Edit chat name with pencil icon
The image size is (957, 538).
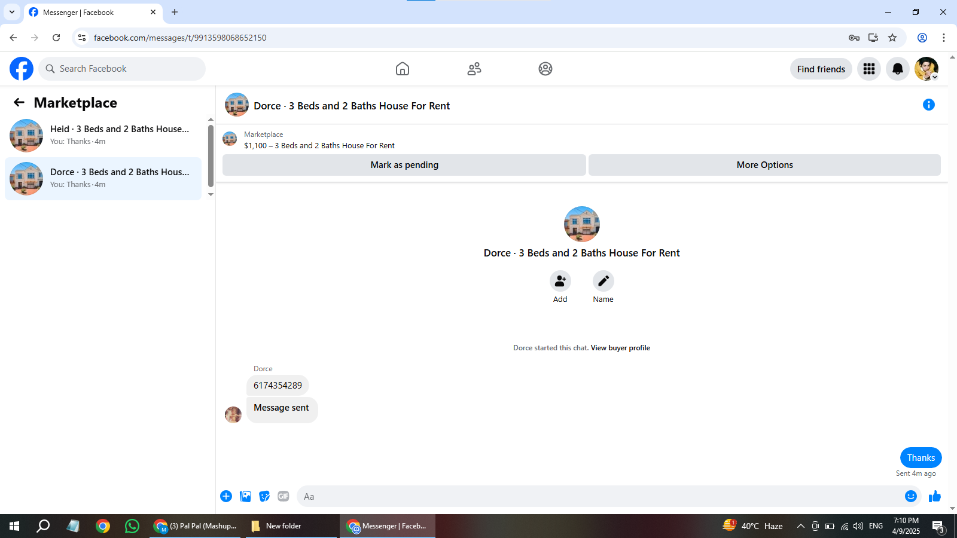604,281
